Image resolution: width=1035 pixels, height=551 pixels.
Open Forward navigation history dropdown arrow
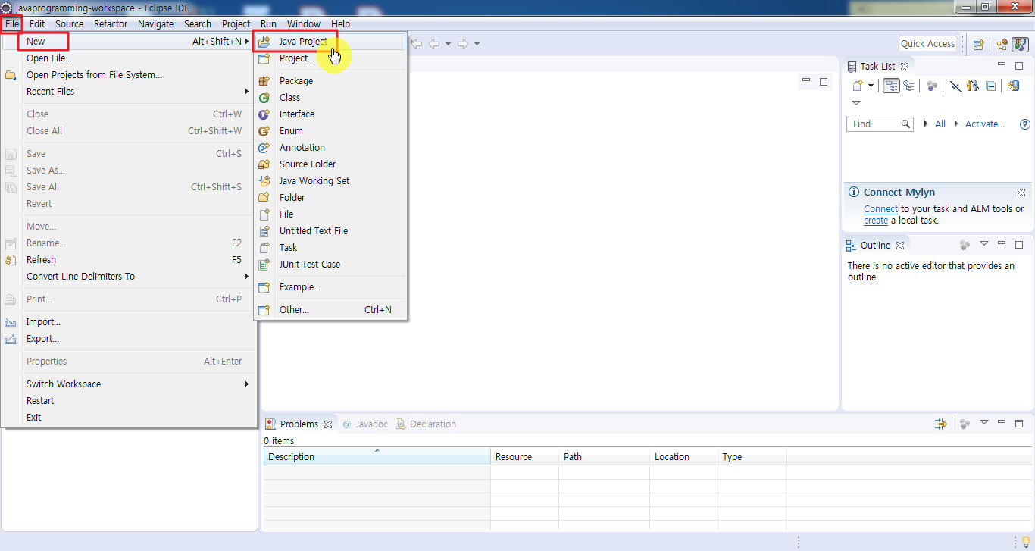(477, 44)
